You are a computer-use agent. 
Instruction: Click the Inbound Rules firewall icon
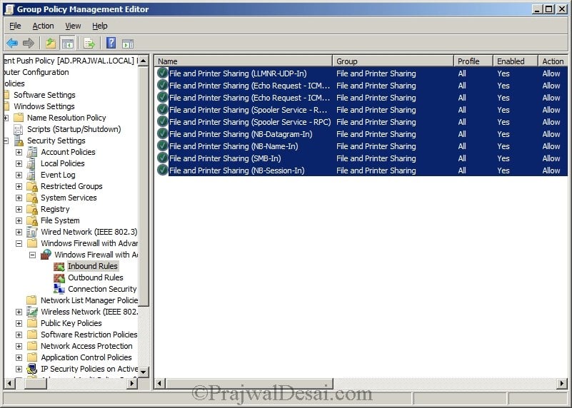coord(59,266)
